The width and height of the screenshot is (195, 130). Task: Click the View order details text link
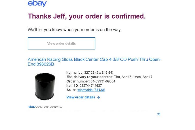click(81, 97)
